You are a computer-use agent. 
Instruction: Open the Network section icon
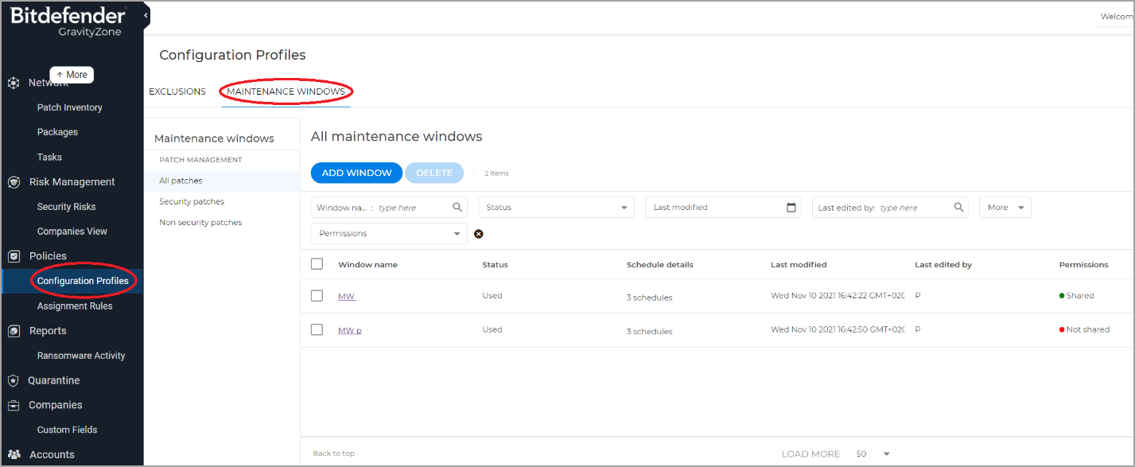pos(14,82)
